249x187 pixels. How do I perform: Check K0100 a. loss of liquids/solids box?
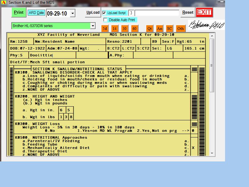tap(194, 76)
